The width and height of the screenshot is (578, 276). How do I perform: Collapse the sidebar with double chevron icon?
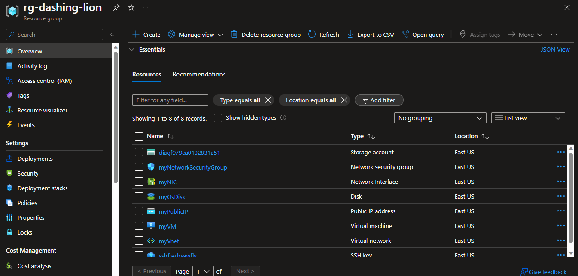click(111, 35)
